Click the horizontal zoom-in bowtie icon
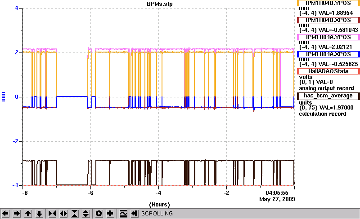The image size is (360, 219). pyautogui.click(x=52, y=214)
